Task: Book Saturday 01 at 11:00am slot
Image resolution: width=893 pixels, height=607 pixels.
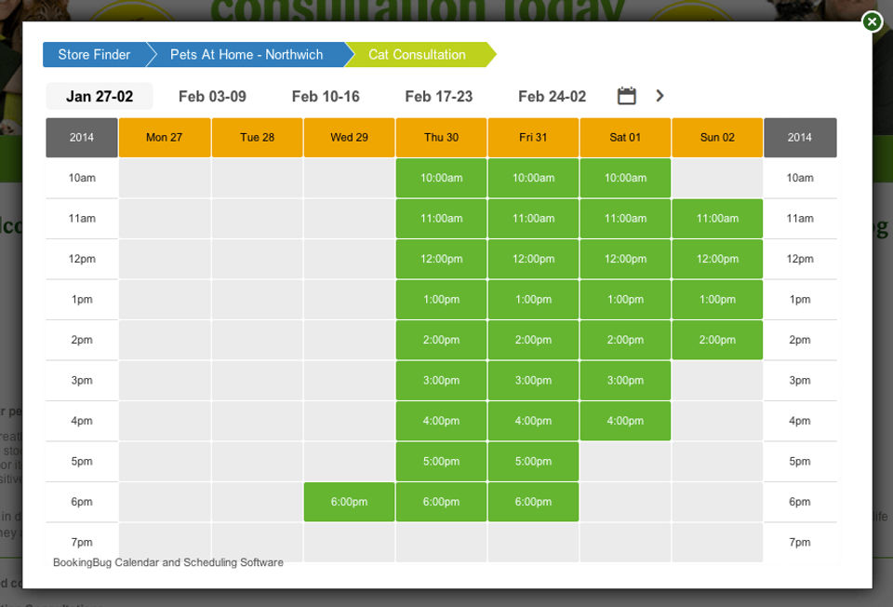Action: 625,218
